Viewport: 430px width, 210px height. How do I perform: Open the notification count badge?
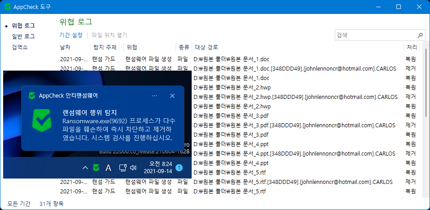[179, 168]
